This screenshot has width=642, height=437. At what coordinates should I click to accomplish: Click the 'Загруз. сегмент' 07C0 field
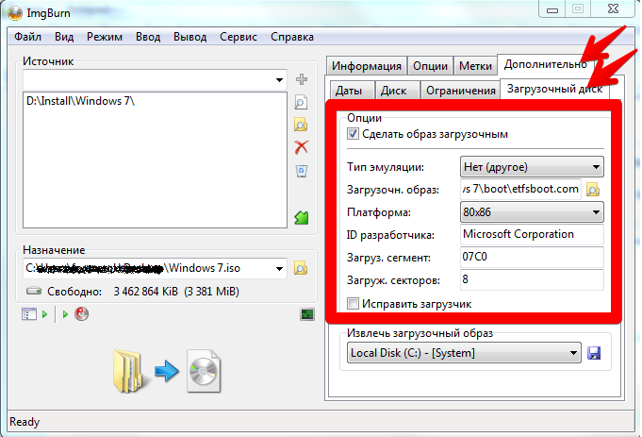532,257
